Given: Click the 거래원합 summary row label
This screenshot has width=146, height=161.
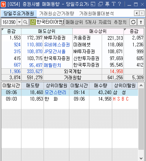Looking at the screenshot, I should [73, 77].
